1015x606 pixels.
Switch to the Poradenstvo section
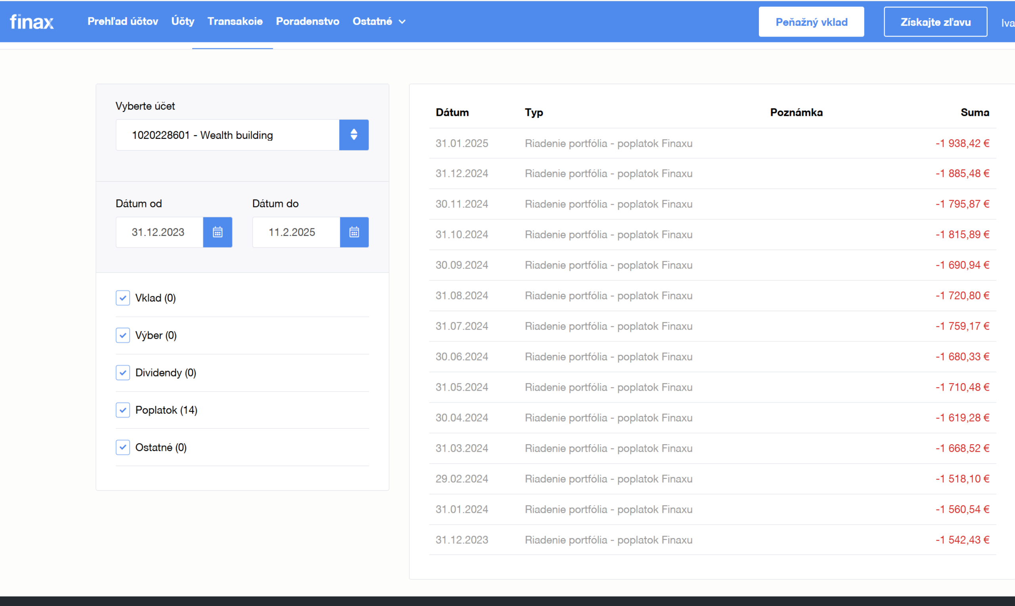pos(308,21)
